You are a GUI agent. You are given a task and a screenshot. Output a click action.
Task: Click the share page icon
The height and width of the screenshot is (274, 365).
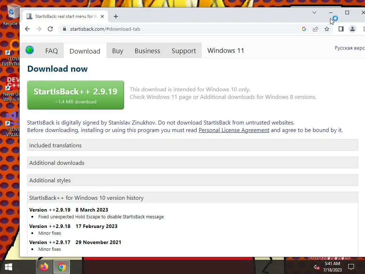tap(315, 29)
